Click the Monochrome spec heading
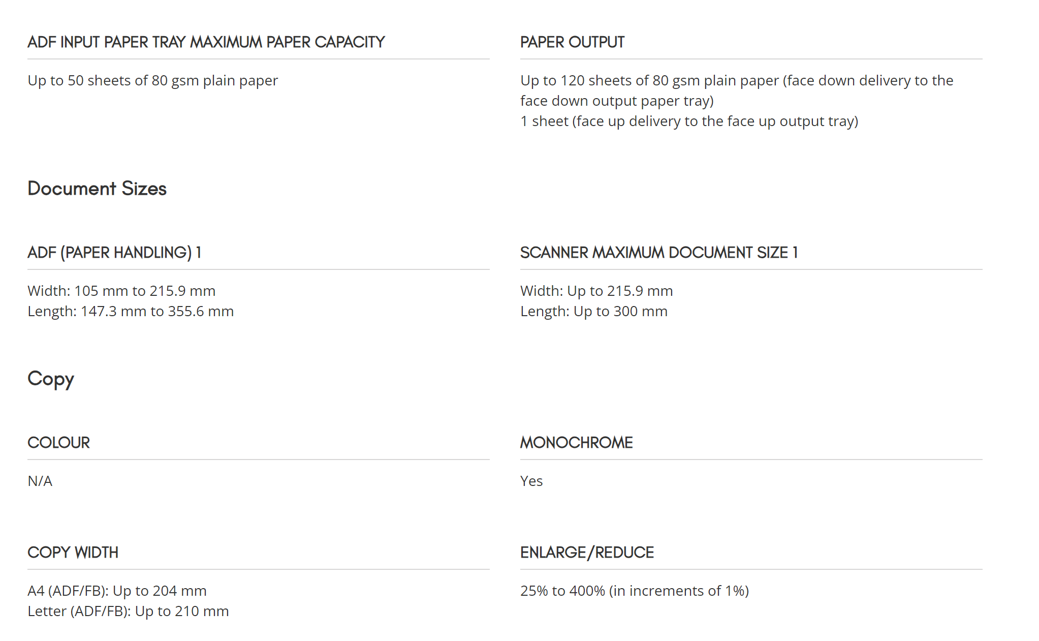 577,442
